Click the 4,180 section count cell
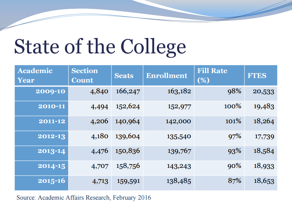 pos(90,138)
